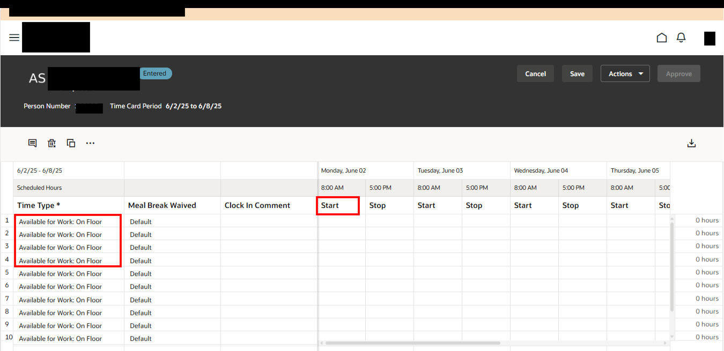Open the notifications bell
Viewport: 724px width, 351px height.
tap(681, 38)
